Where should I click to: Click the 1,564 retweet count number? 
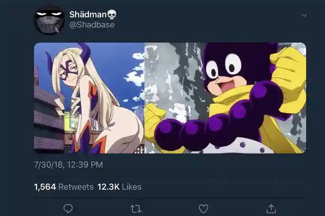(x=45, y=187)
